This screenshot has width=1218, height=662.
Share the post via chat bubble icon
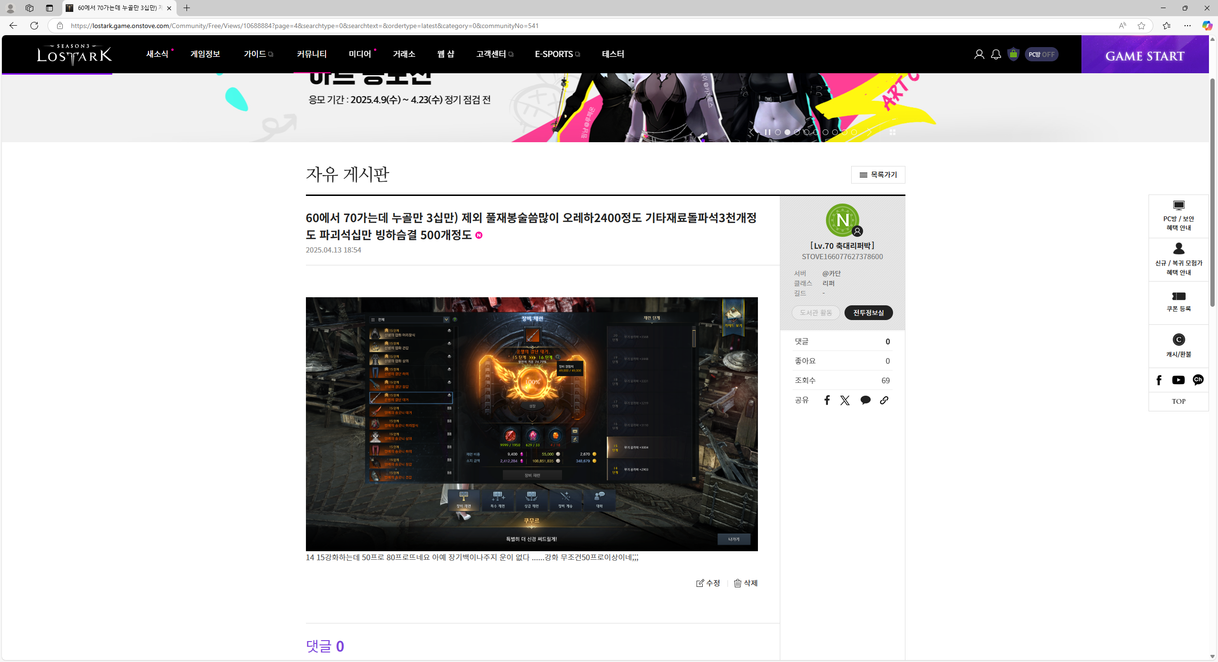[865, 400]
